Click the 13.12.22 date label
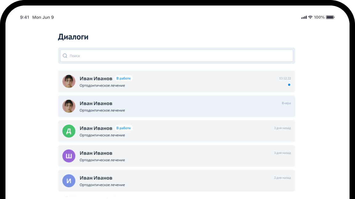Screen dimensions: 355x199 [x=285, y=79]
